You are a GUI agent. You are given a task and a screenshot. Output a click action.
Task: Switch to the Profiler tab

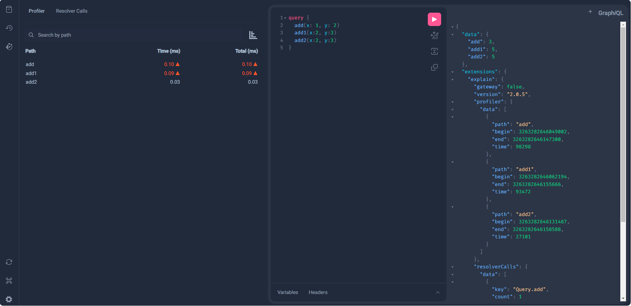37,11
